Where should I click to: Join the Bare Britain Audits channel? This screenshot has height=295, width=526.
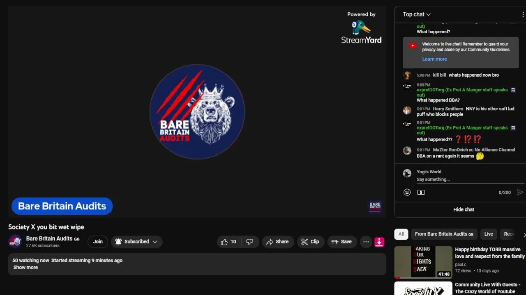98,242
